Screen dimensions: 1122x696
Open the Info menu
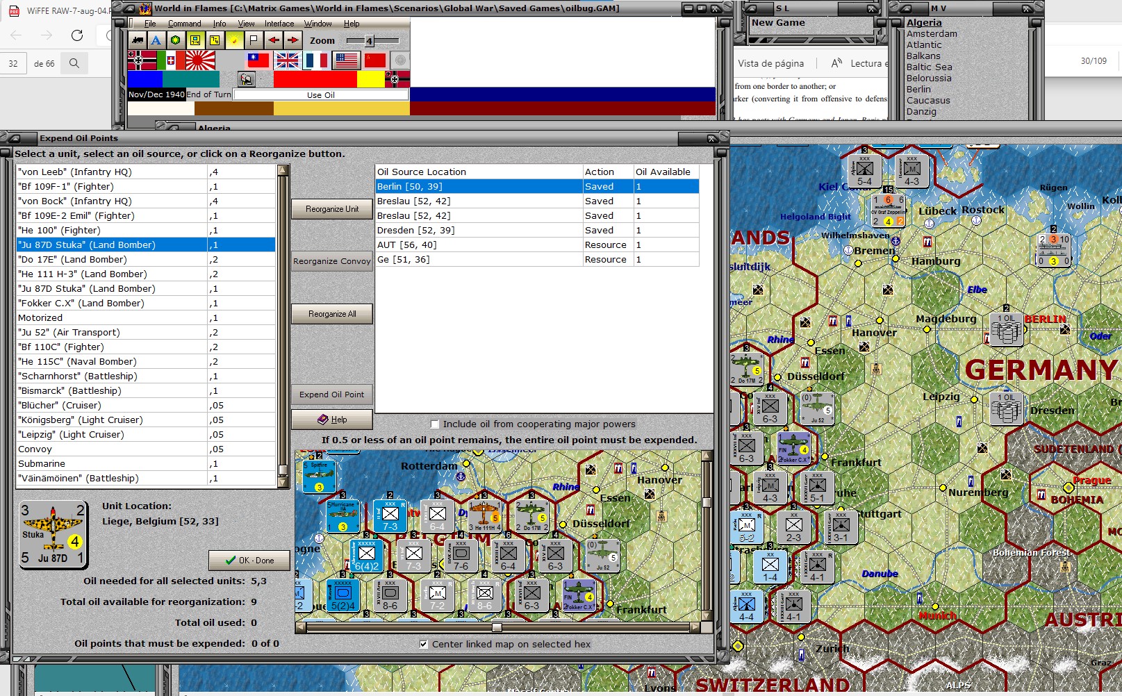click(220, 24)
